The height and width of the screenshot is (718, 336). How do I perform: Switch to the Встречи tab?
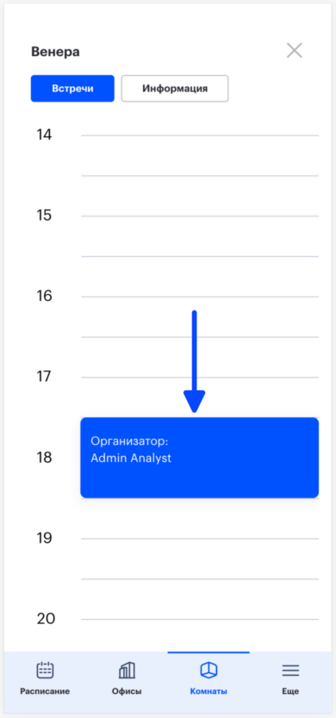(72, 89)
